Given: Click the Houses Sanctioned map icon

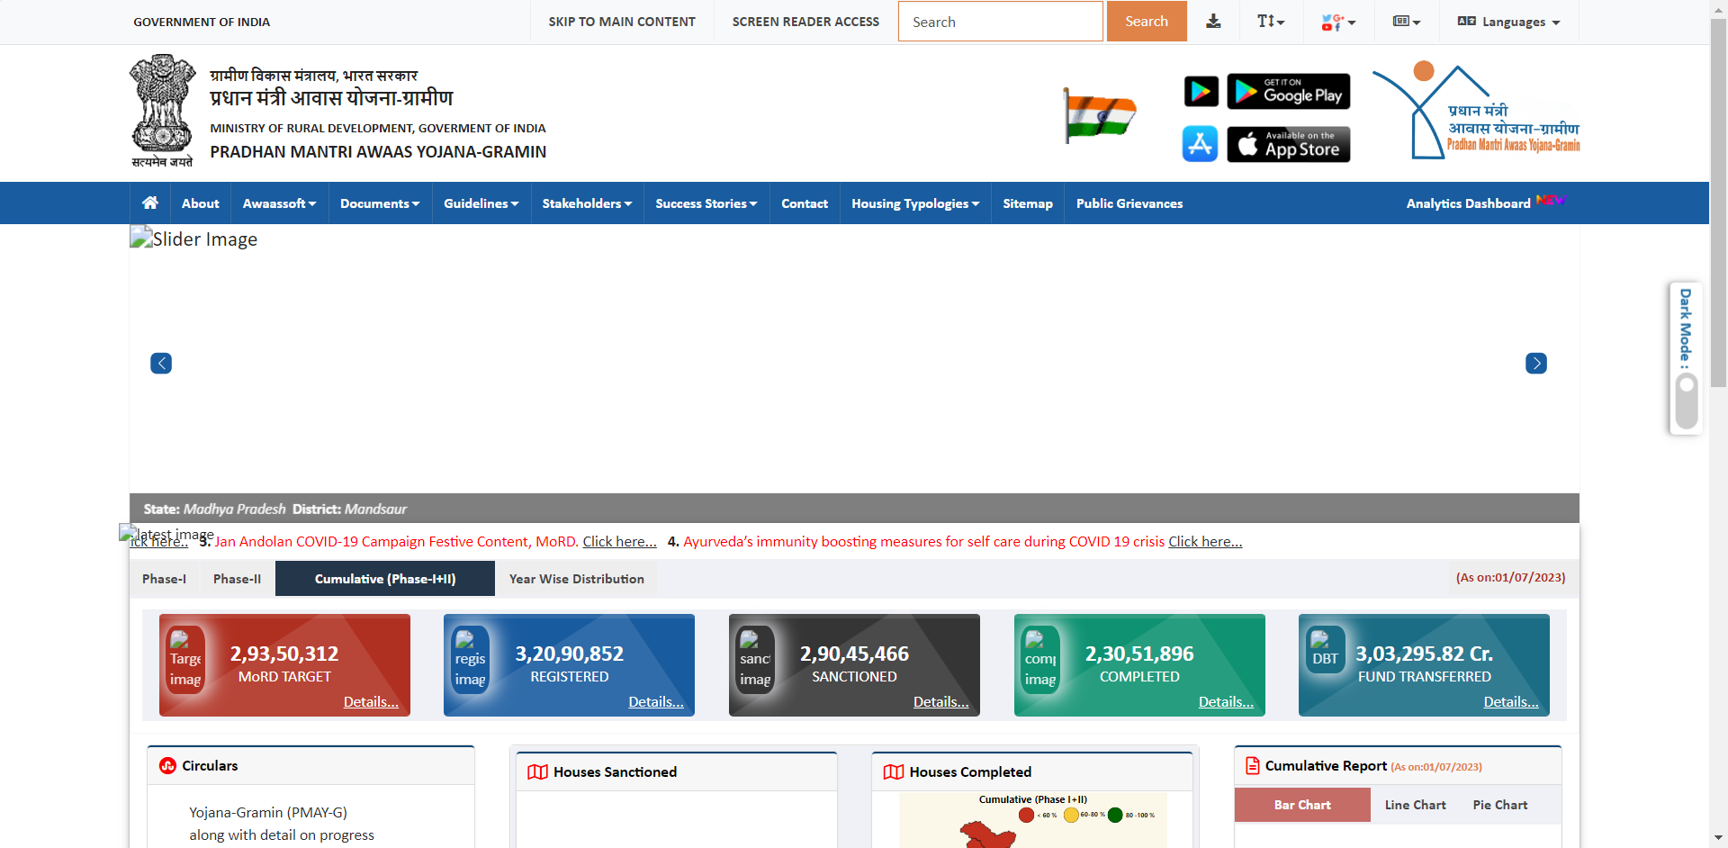Looking at the screenshot, I should (537, 771).
